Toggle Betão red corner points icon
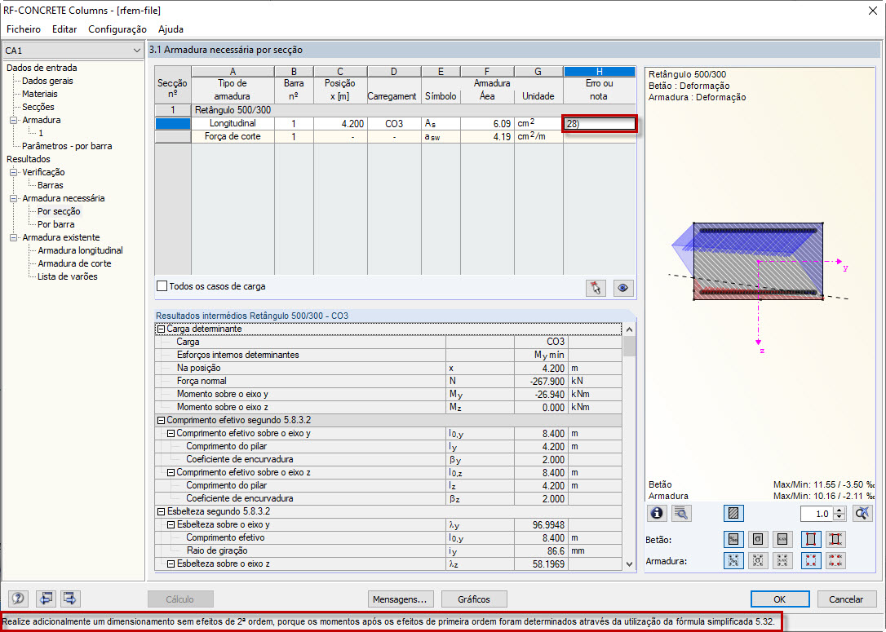The height and width of the screenshot is (632, 886). point(811,539)
